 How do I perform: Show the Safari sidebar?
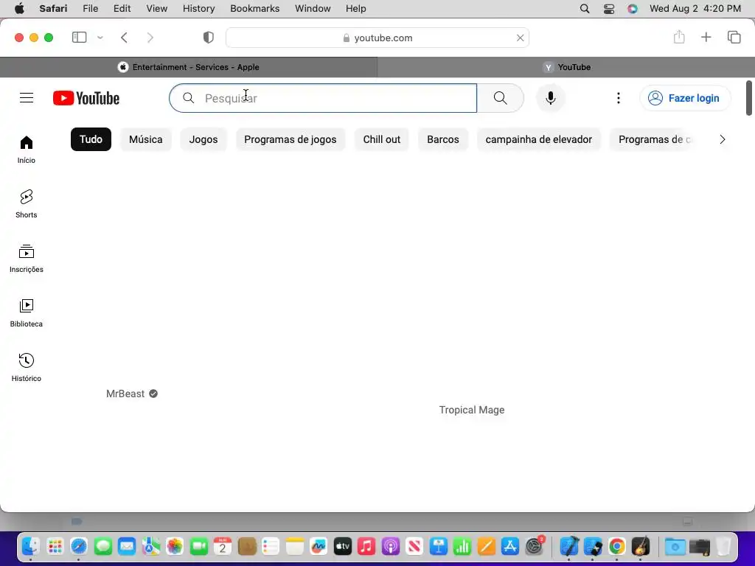79,38
